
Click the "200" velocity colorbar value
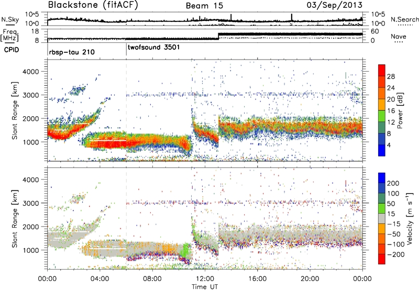point(393,183)
